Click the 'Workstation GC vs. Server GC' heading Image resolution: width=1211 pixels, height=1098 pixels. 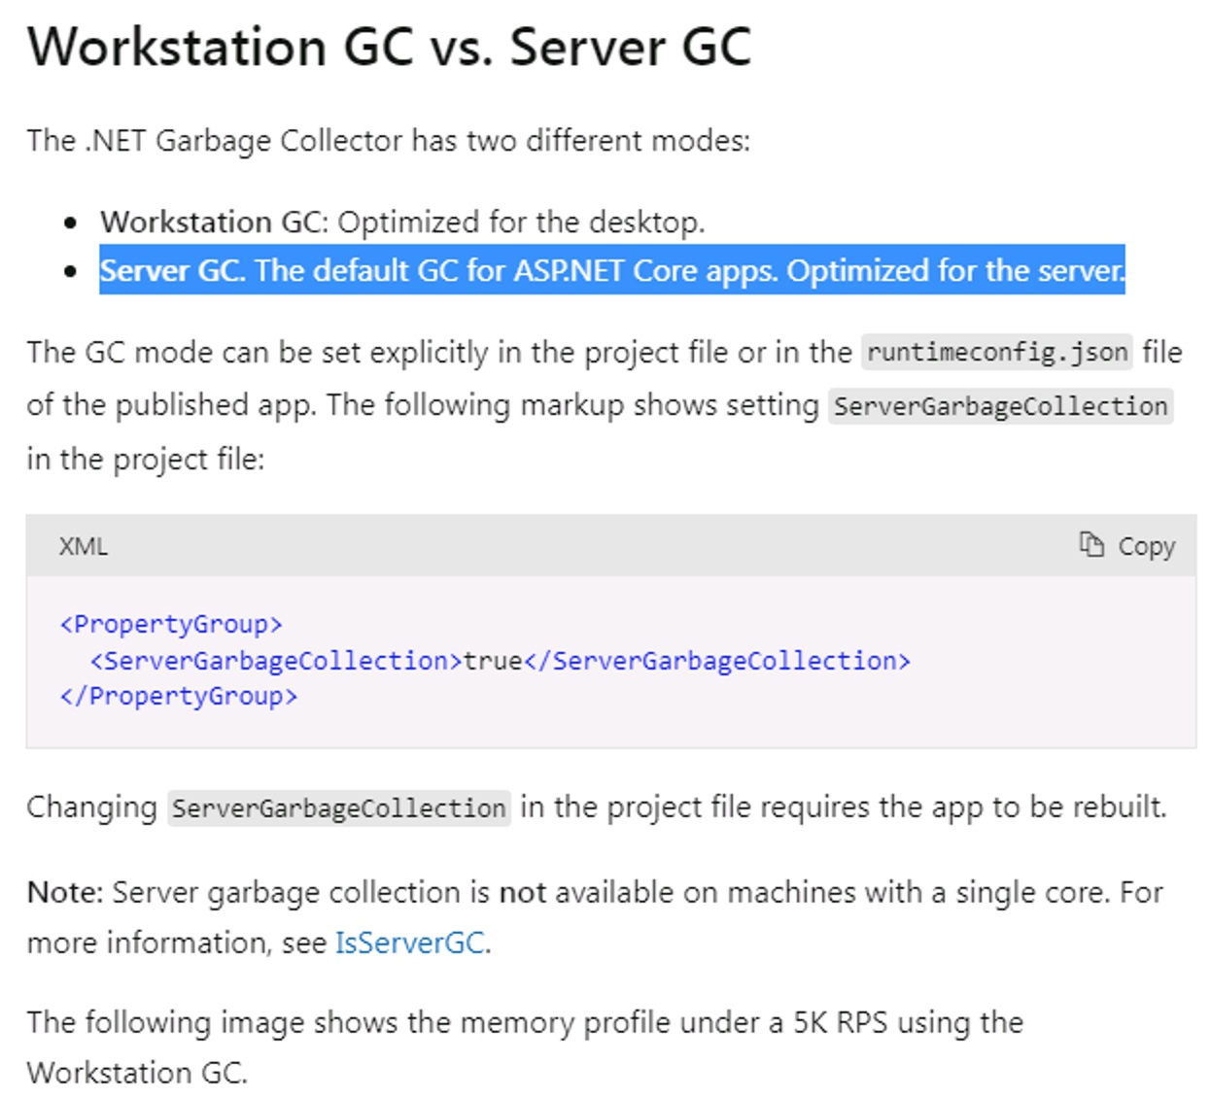point(390,47)
